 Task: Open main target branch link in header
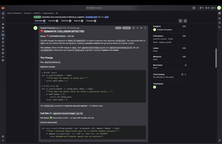107,17
